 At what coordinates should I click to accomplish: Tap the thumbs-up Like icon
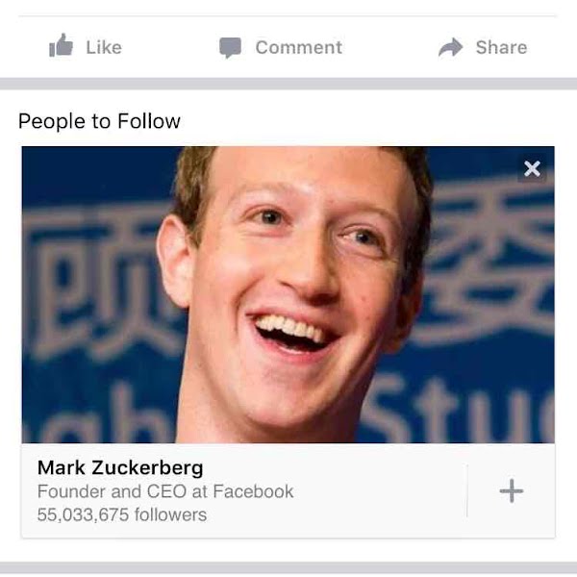(62, 45)
